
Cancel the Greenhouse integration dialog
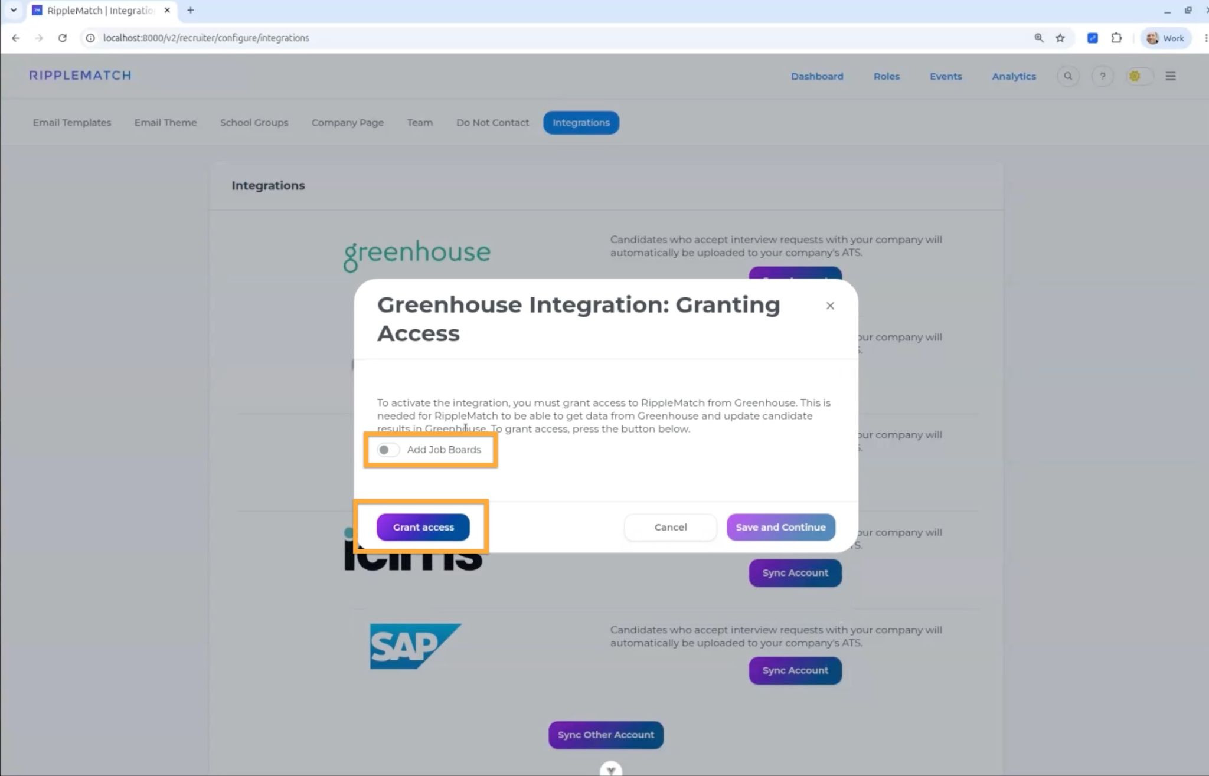671,527
